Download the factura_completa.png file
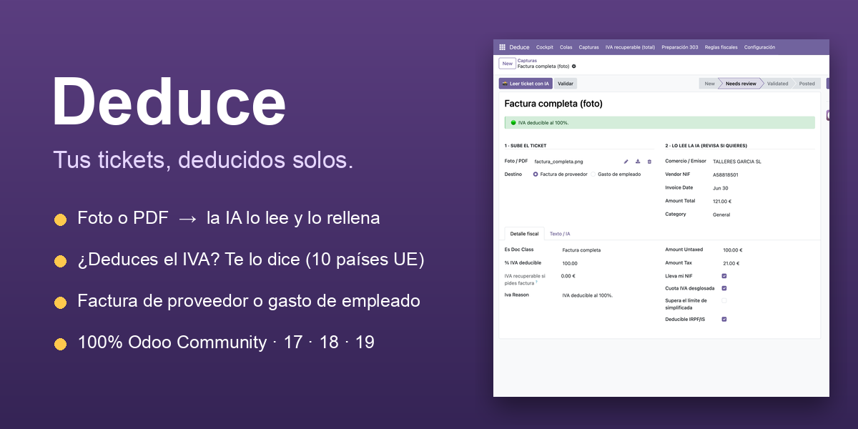This screenshot has height=429, width=858. point(638,162)
